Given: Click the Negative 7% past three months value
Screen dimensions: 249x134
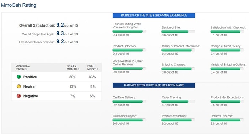Looking at the screenshot, I should coord(73,96).
